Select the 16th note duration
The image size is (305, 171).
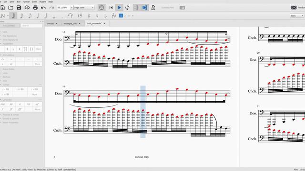22,16
